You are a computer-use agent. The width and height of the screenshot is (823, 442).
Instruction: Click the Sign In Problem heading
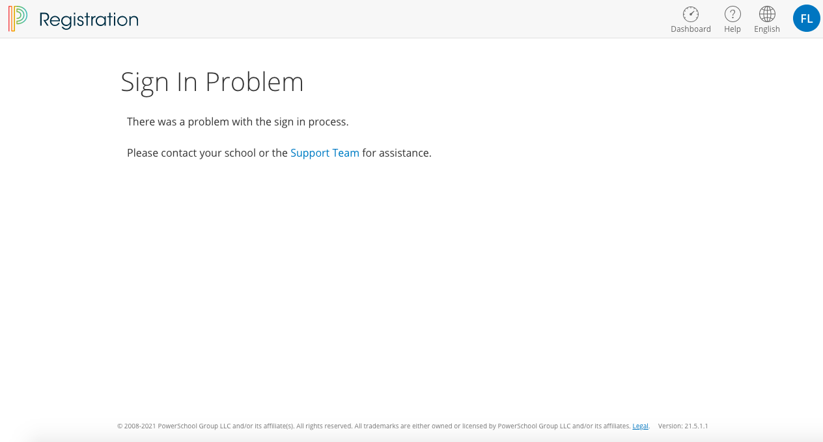point(212,82)
